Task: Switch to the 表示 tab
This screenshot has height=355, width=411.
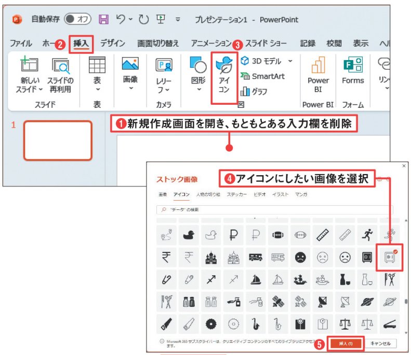Action: [361, 43]
